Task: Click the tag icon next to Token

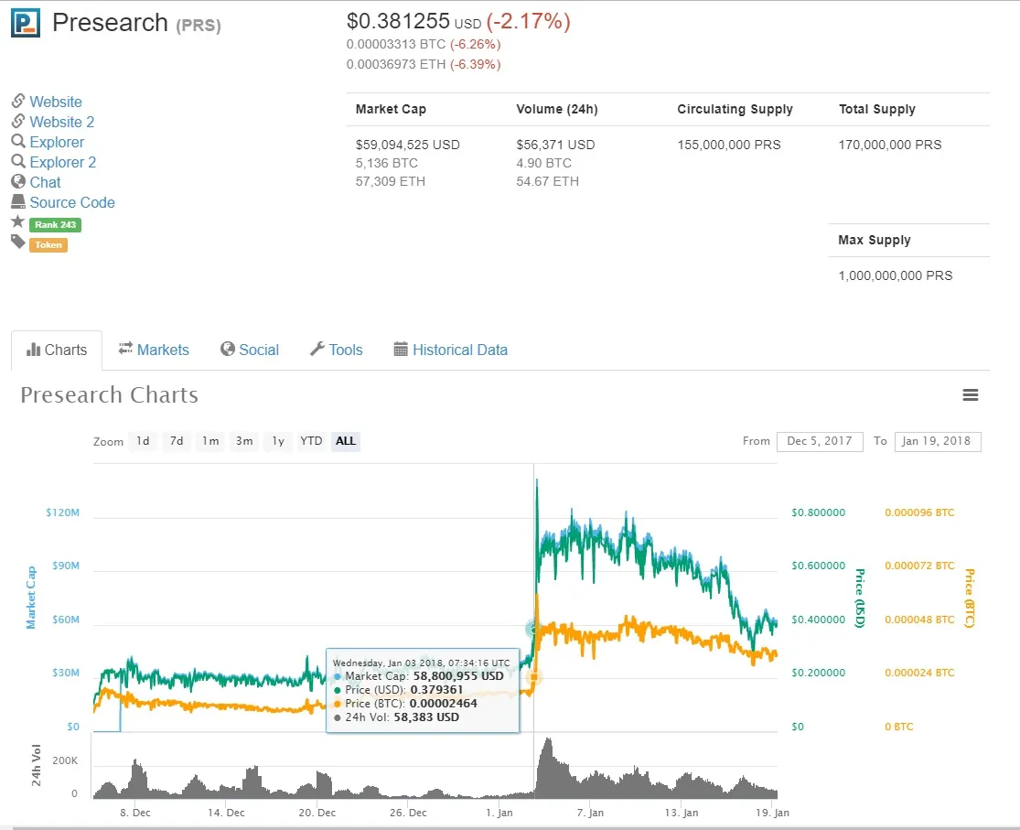Action: [x=18, y=243]
